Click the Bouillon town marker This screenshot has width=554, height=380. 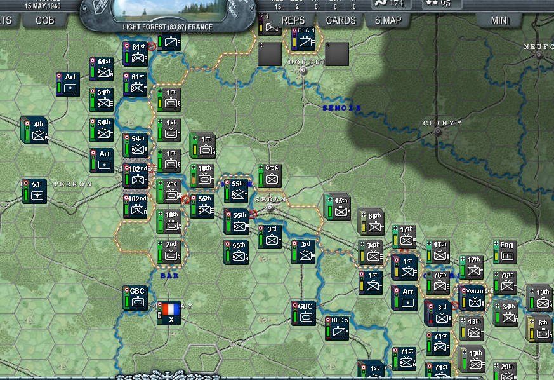click(x=303, y=71)
